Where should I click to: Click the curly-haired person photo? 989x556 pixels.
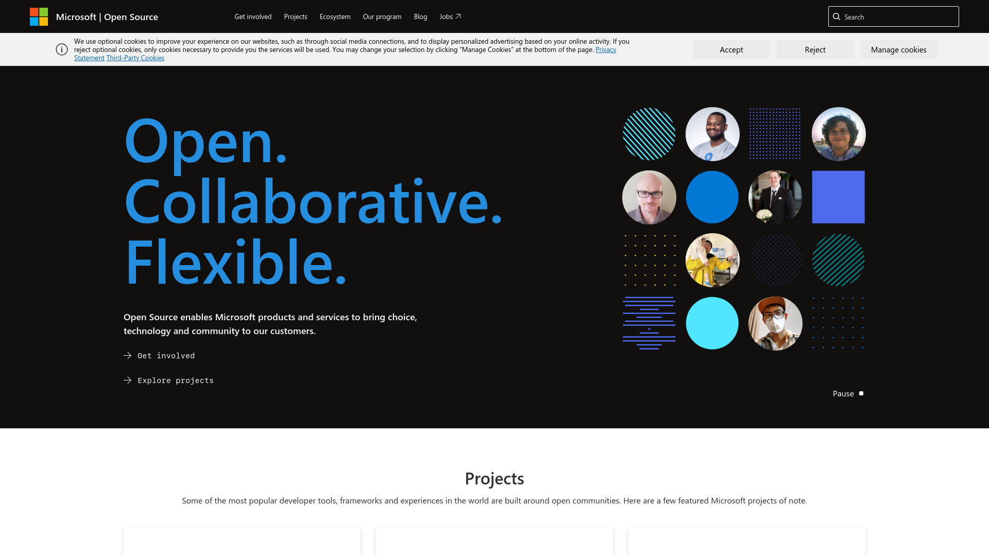click(839, 134)
